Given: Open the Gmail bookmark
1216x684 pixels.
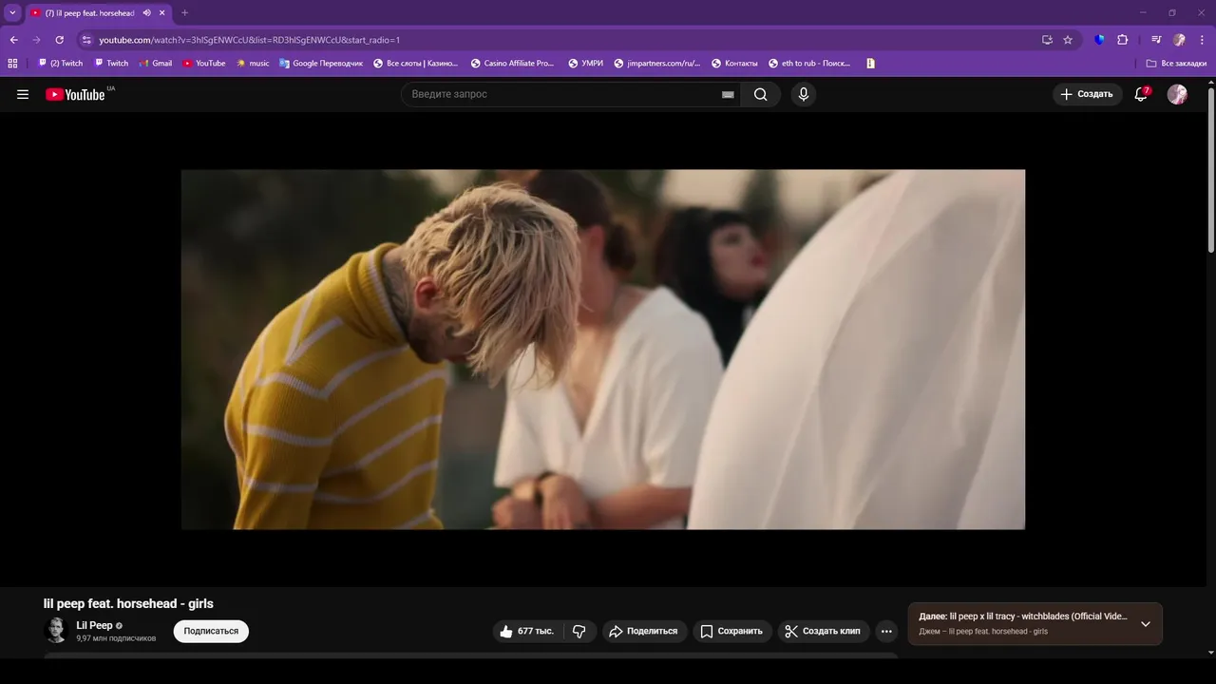Looking at the screenshot, I should (x=156, y=64).
